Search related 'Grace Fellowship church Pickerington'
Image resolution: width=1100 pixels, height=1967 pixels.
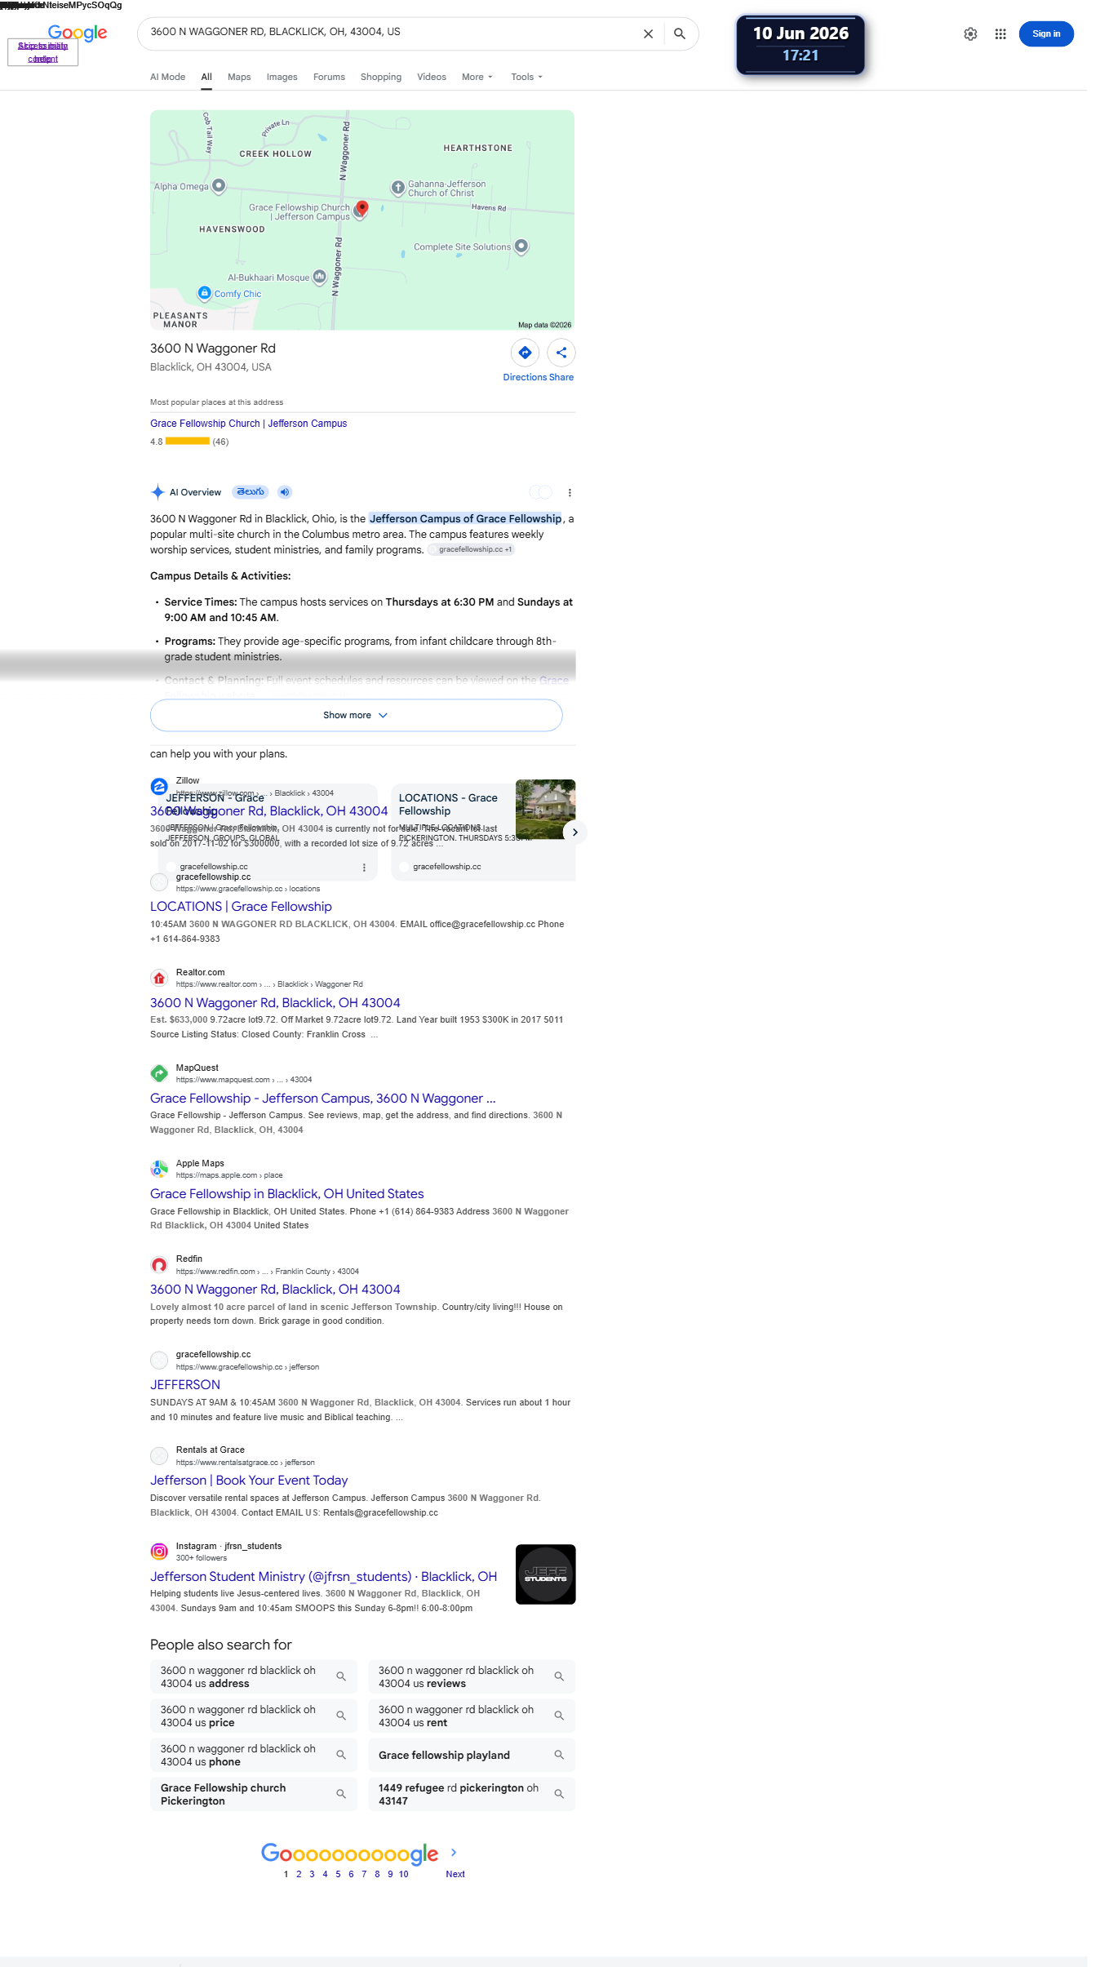tap(254, 1794)
